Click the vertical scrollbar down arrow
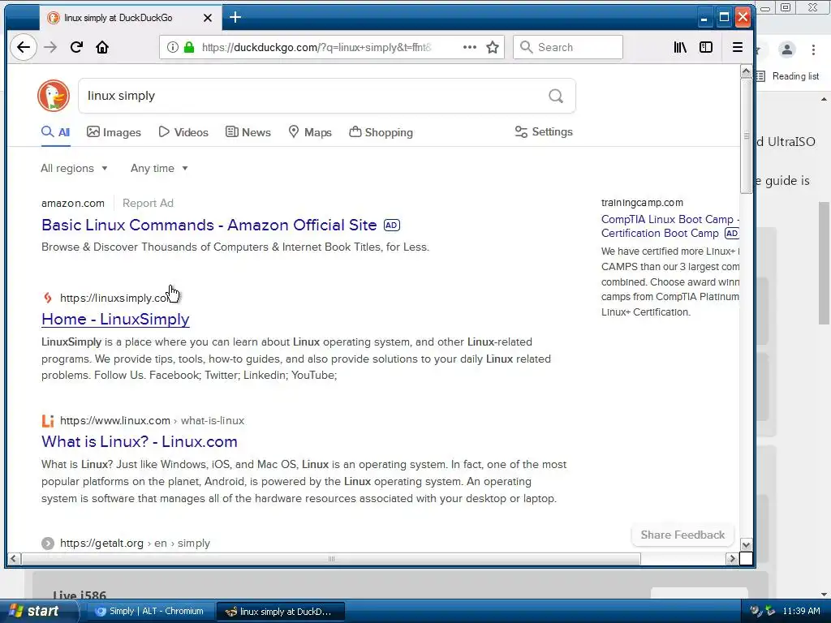The width and height of the screenshot is (831, 623). click(x=747, y=545)
